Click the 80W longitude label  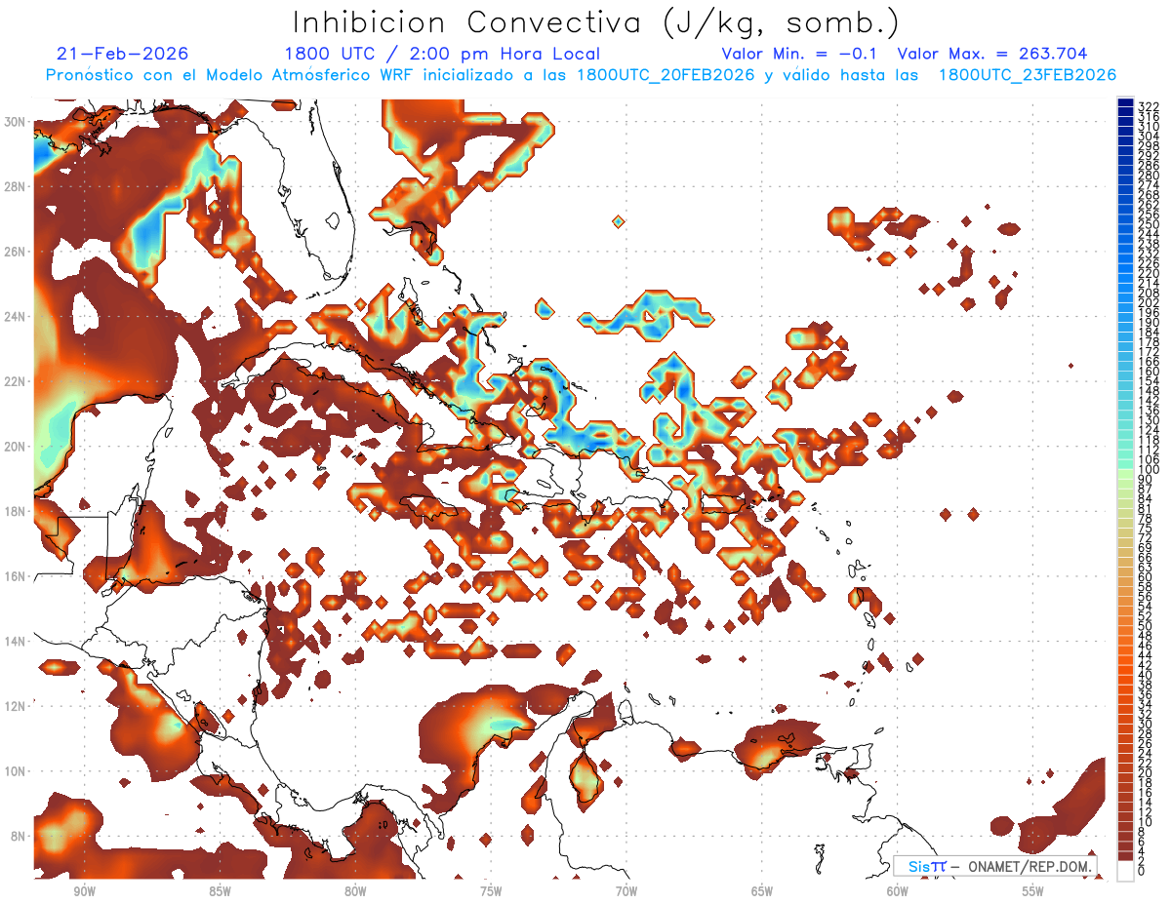[355, 891]
